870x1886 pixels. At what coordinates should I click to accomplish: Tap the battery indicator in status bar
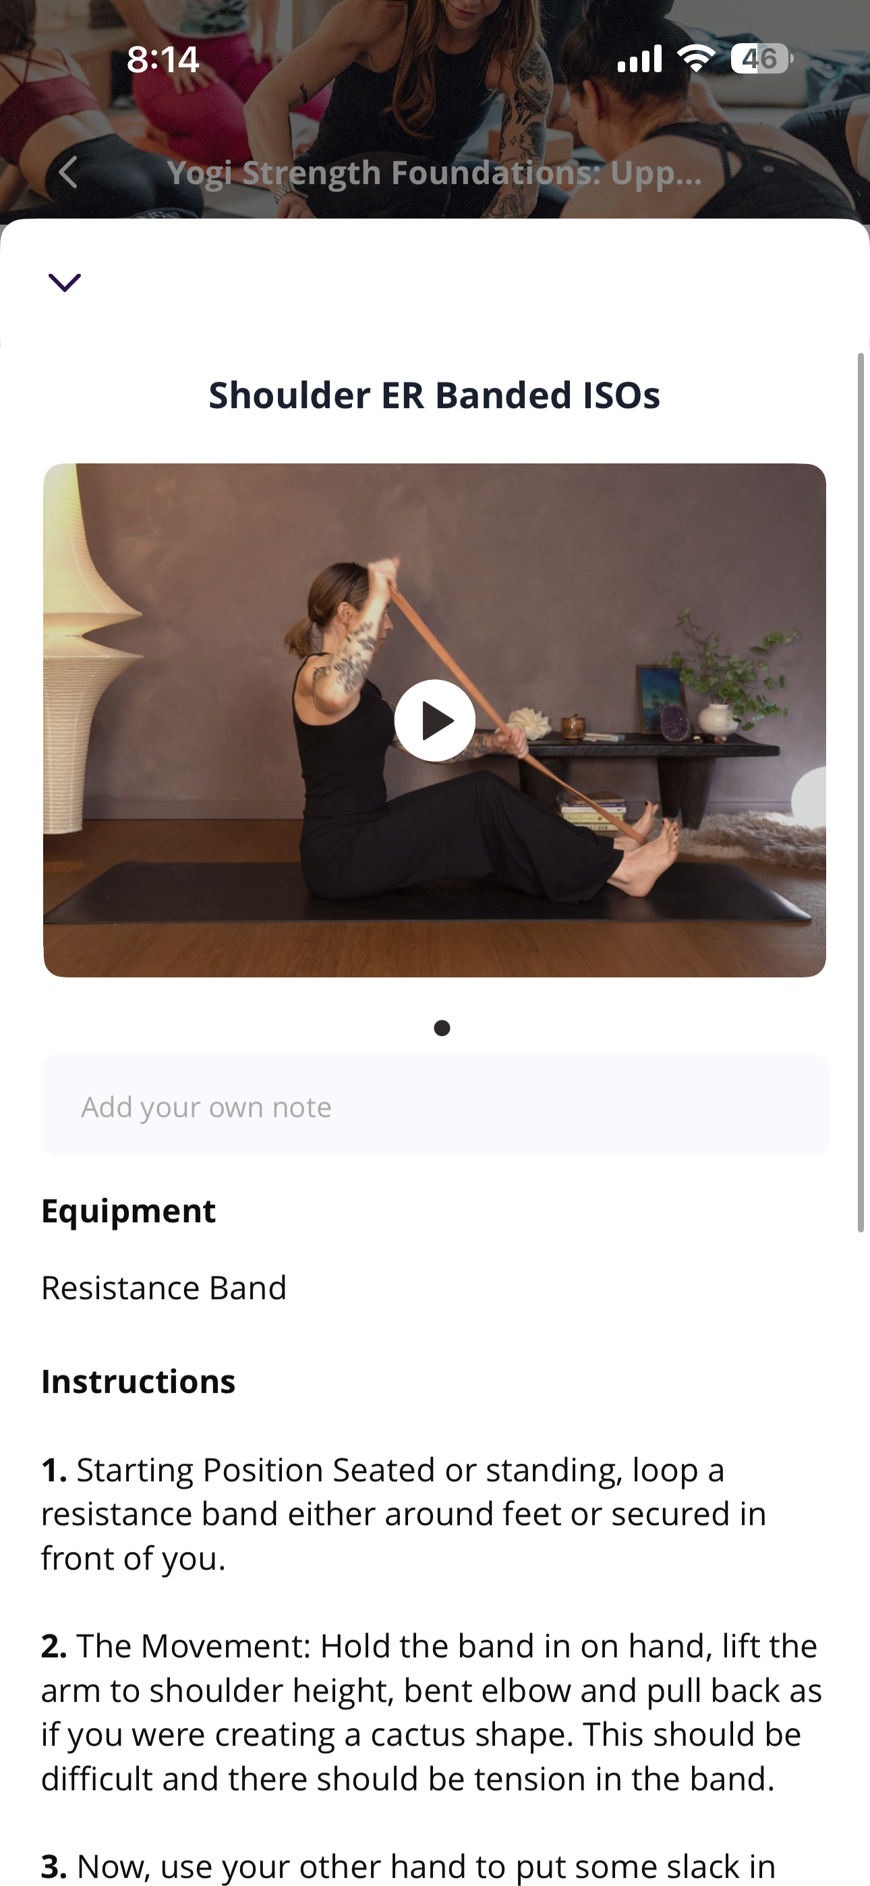tap(761, 59)
